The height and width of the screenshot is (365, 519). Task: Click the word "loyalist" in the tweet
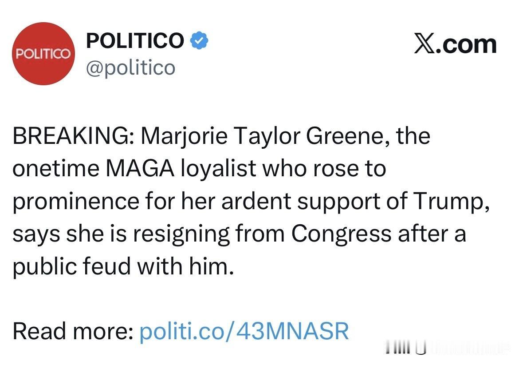(x=218, y=169)
